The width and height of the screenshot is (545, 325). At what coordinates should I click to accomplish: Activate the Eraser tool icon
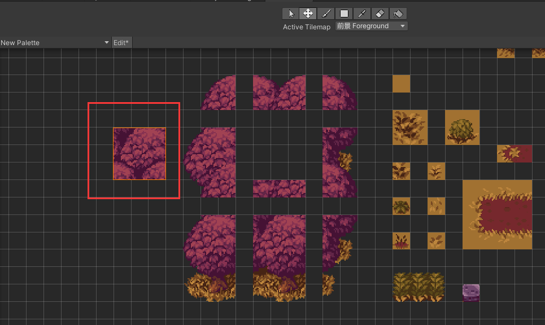(x=380, y=14)
